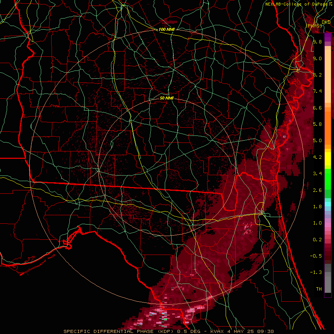Click the 7.4 scale value

pos(317,91)
